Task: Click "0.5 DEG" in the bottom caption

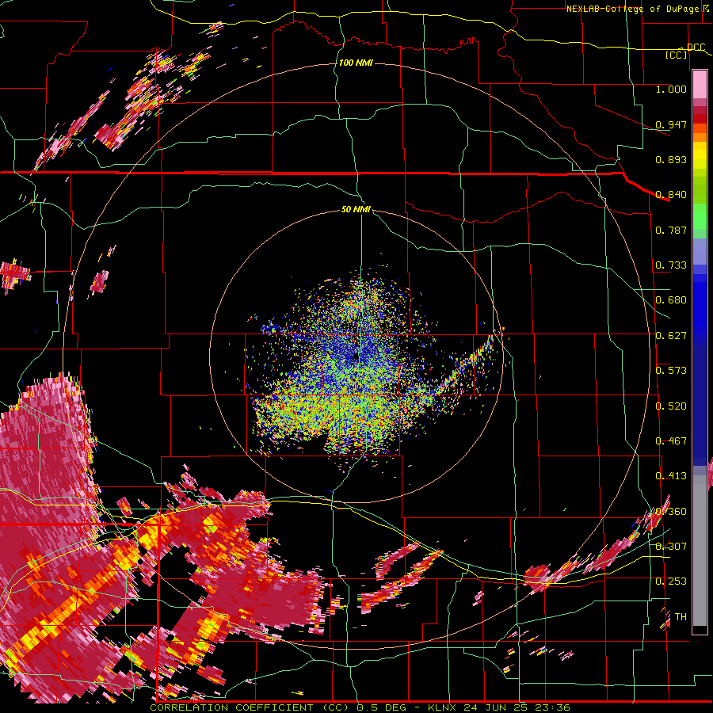Action: click(381, 707)
